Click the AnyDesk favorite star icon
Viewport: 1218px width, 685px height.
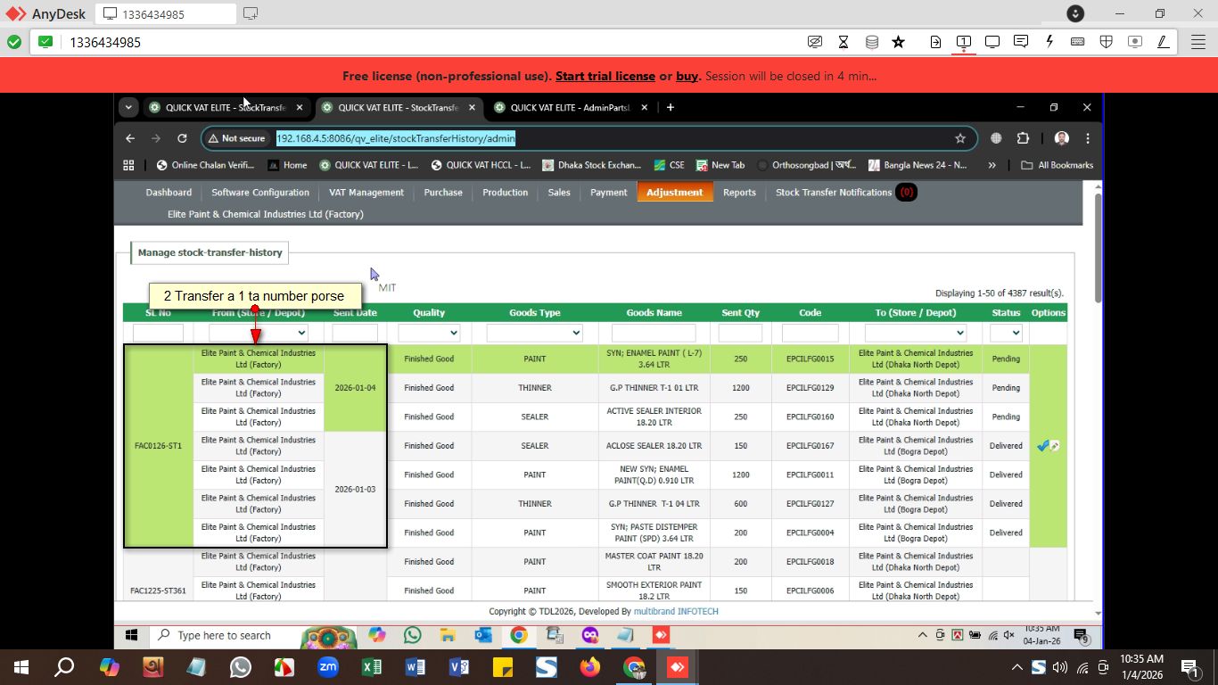click(x=898, y=42)
